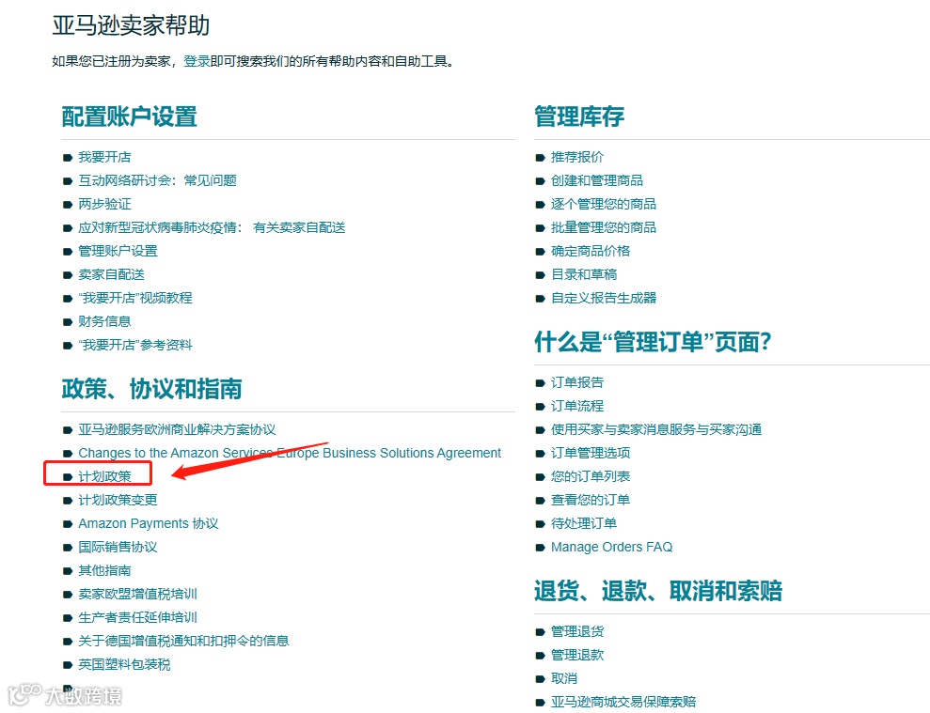Open Changes to the Amazon Services Europe agreement link

pos(290,453)
